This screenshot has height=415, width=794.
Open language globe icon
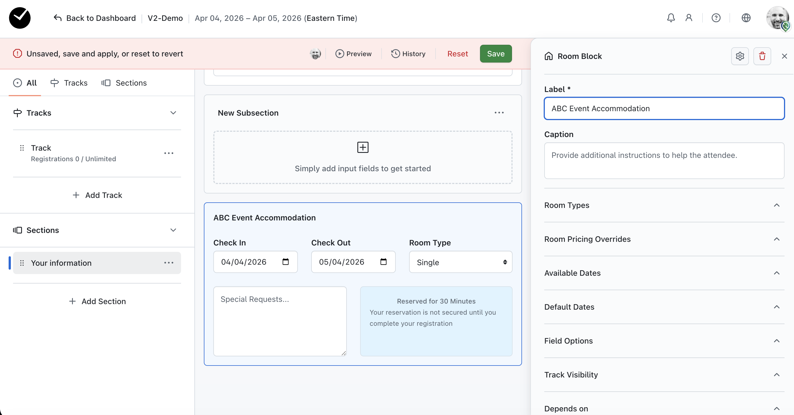click(x=746, y=18)
